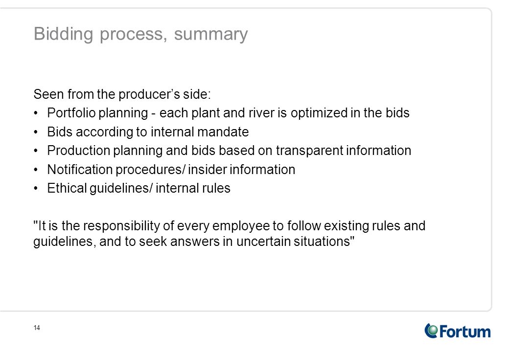The image size is (509, 352).
Task: Select the slide title 'Bidding process, summary'
Action: [140, 34]
